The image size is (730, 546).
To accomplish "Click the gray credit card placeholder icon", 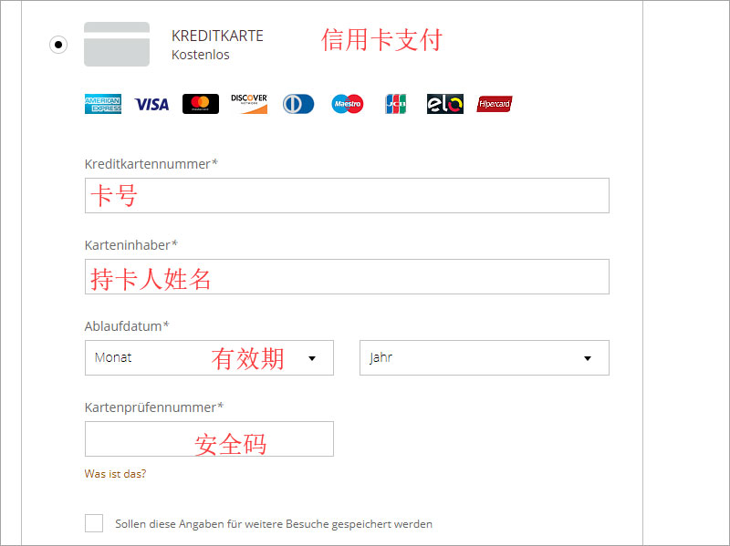I will point(117,44).
